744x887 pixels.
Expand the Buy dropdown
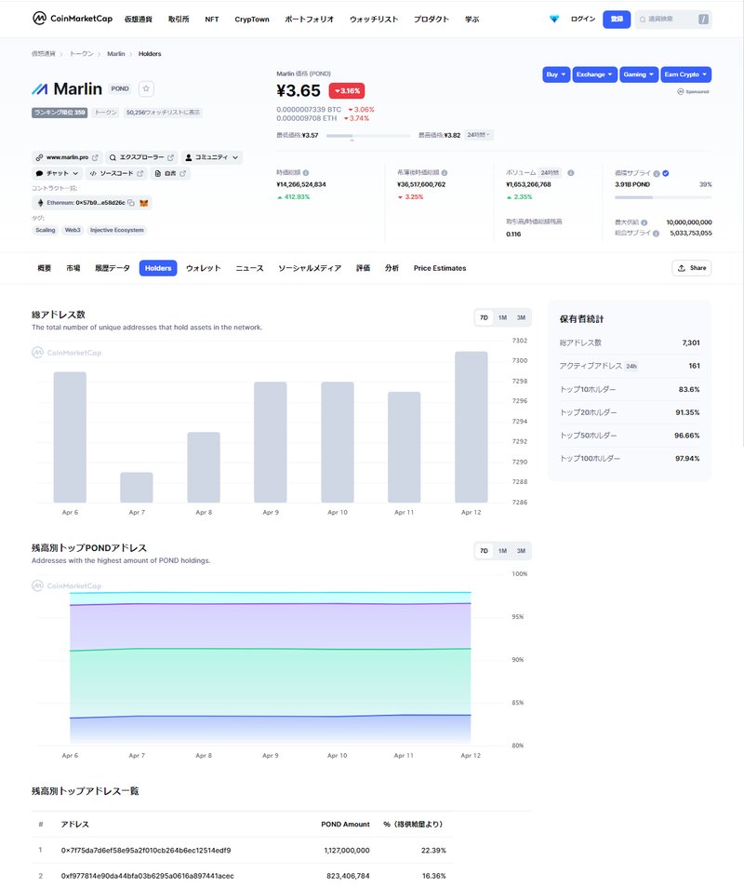(x=556, y=74)
